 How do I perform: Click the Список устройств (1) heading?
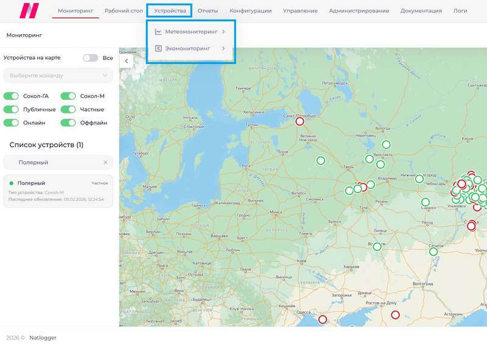tap(46, 144)
